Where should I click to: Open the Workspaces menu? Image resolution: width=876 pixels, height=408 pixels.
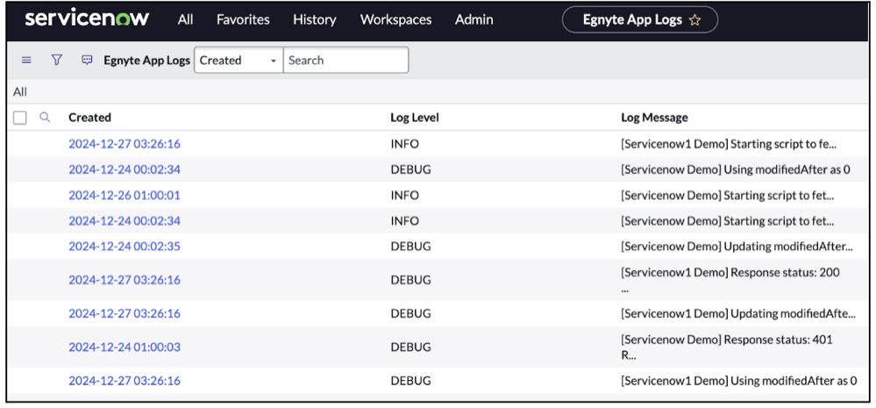[x=396, y=19]
